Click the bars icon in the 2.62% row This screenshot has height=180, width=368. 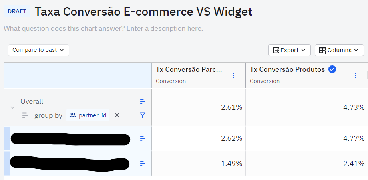pos(143,138)
